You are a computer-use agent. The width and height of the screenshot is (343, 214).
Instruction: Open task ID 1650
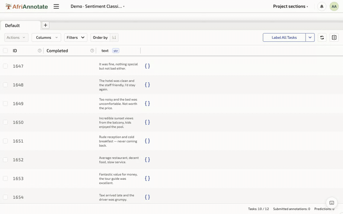(x=18, y=122)
